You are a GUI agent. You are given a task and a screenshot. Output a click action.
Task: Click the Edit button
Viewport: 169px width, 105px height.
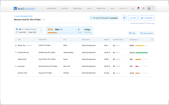coord(133,18)
